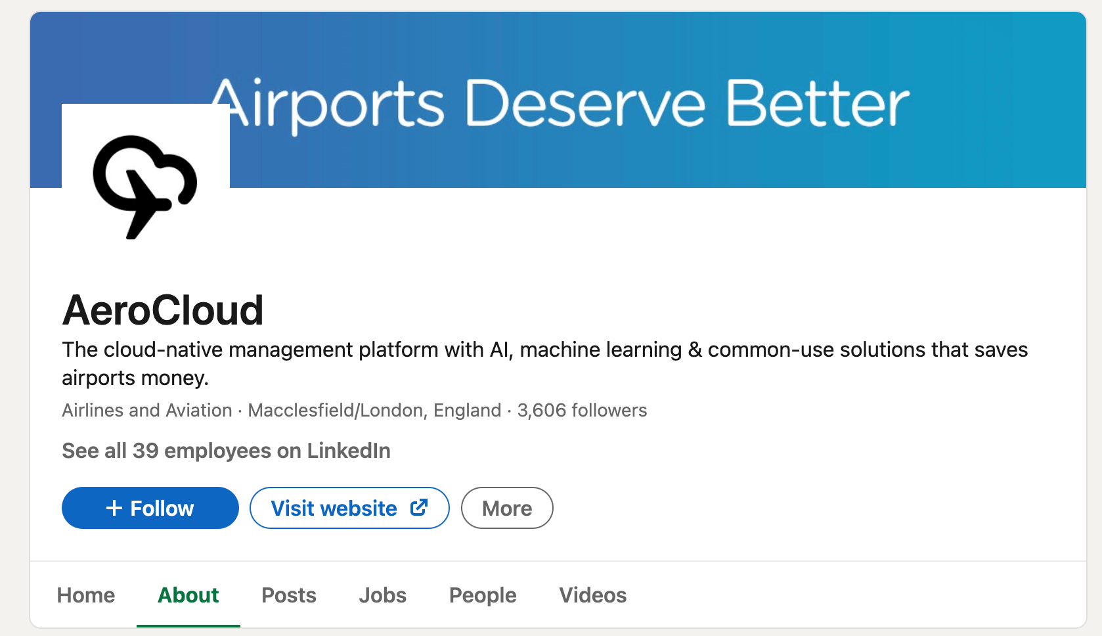The height and width of the screenshot is (636, 1102).
Task: Open the People tab
Action: pyautogui.click(x=483, y=595)
